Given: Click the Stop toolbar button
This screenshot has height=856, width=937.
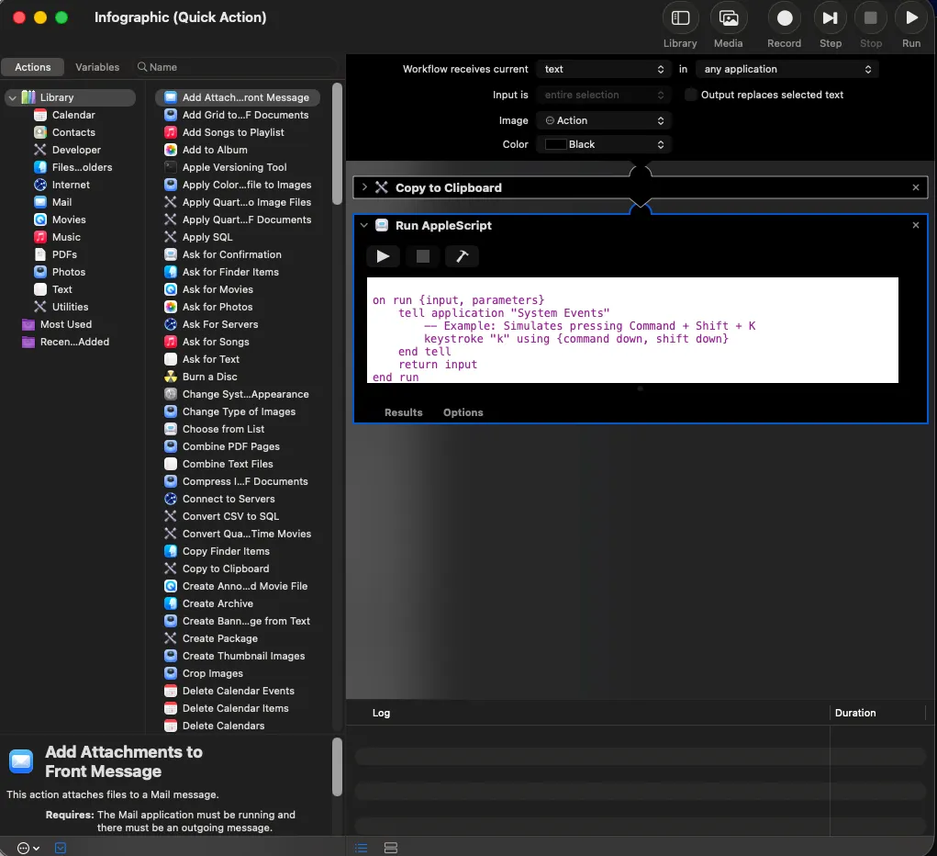Looking at the screenshot, I should 871,18.
